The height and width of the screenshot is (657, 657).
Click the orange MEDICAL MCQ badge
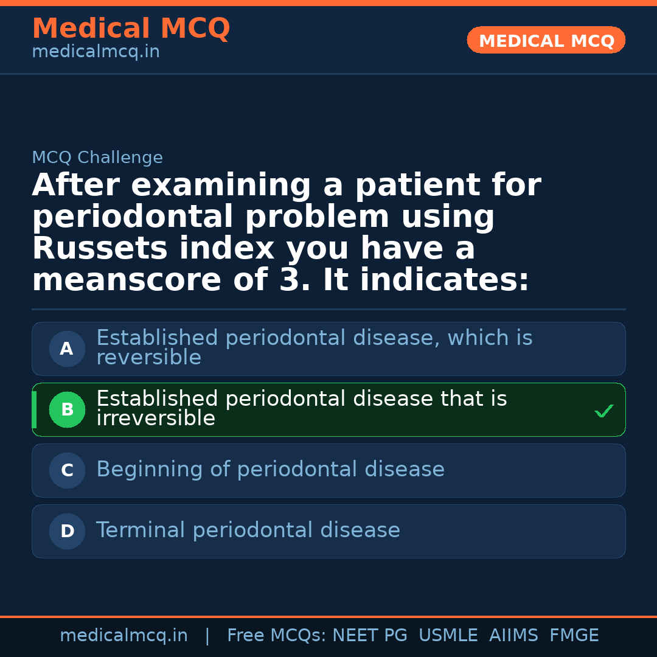[546, 41]
